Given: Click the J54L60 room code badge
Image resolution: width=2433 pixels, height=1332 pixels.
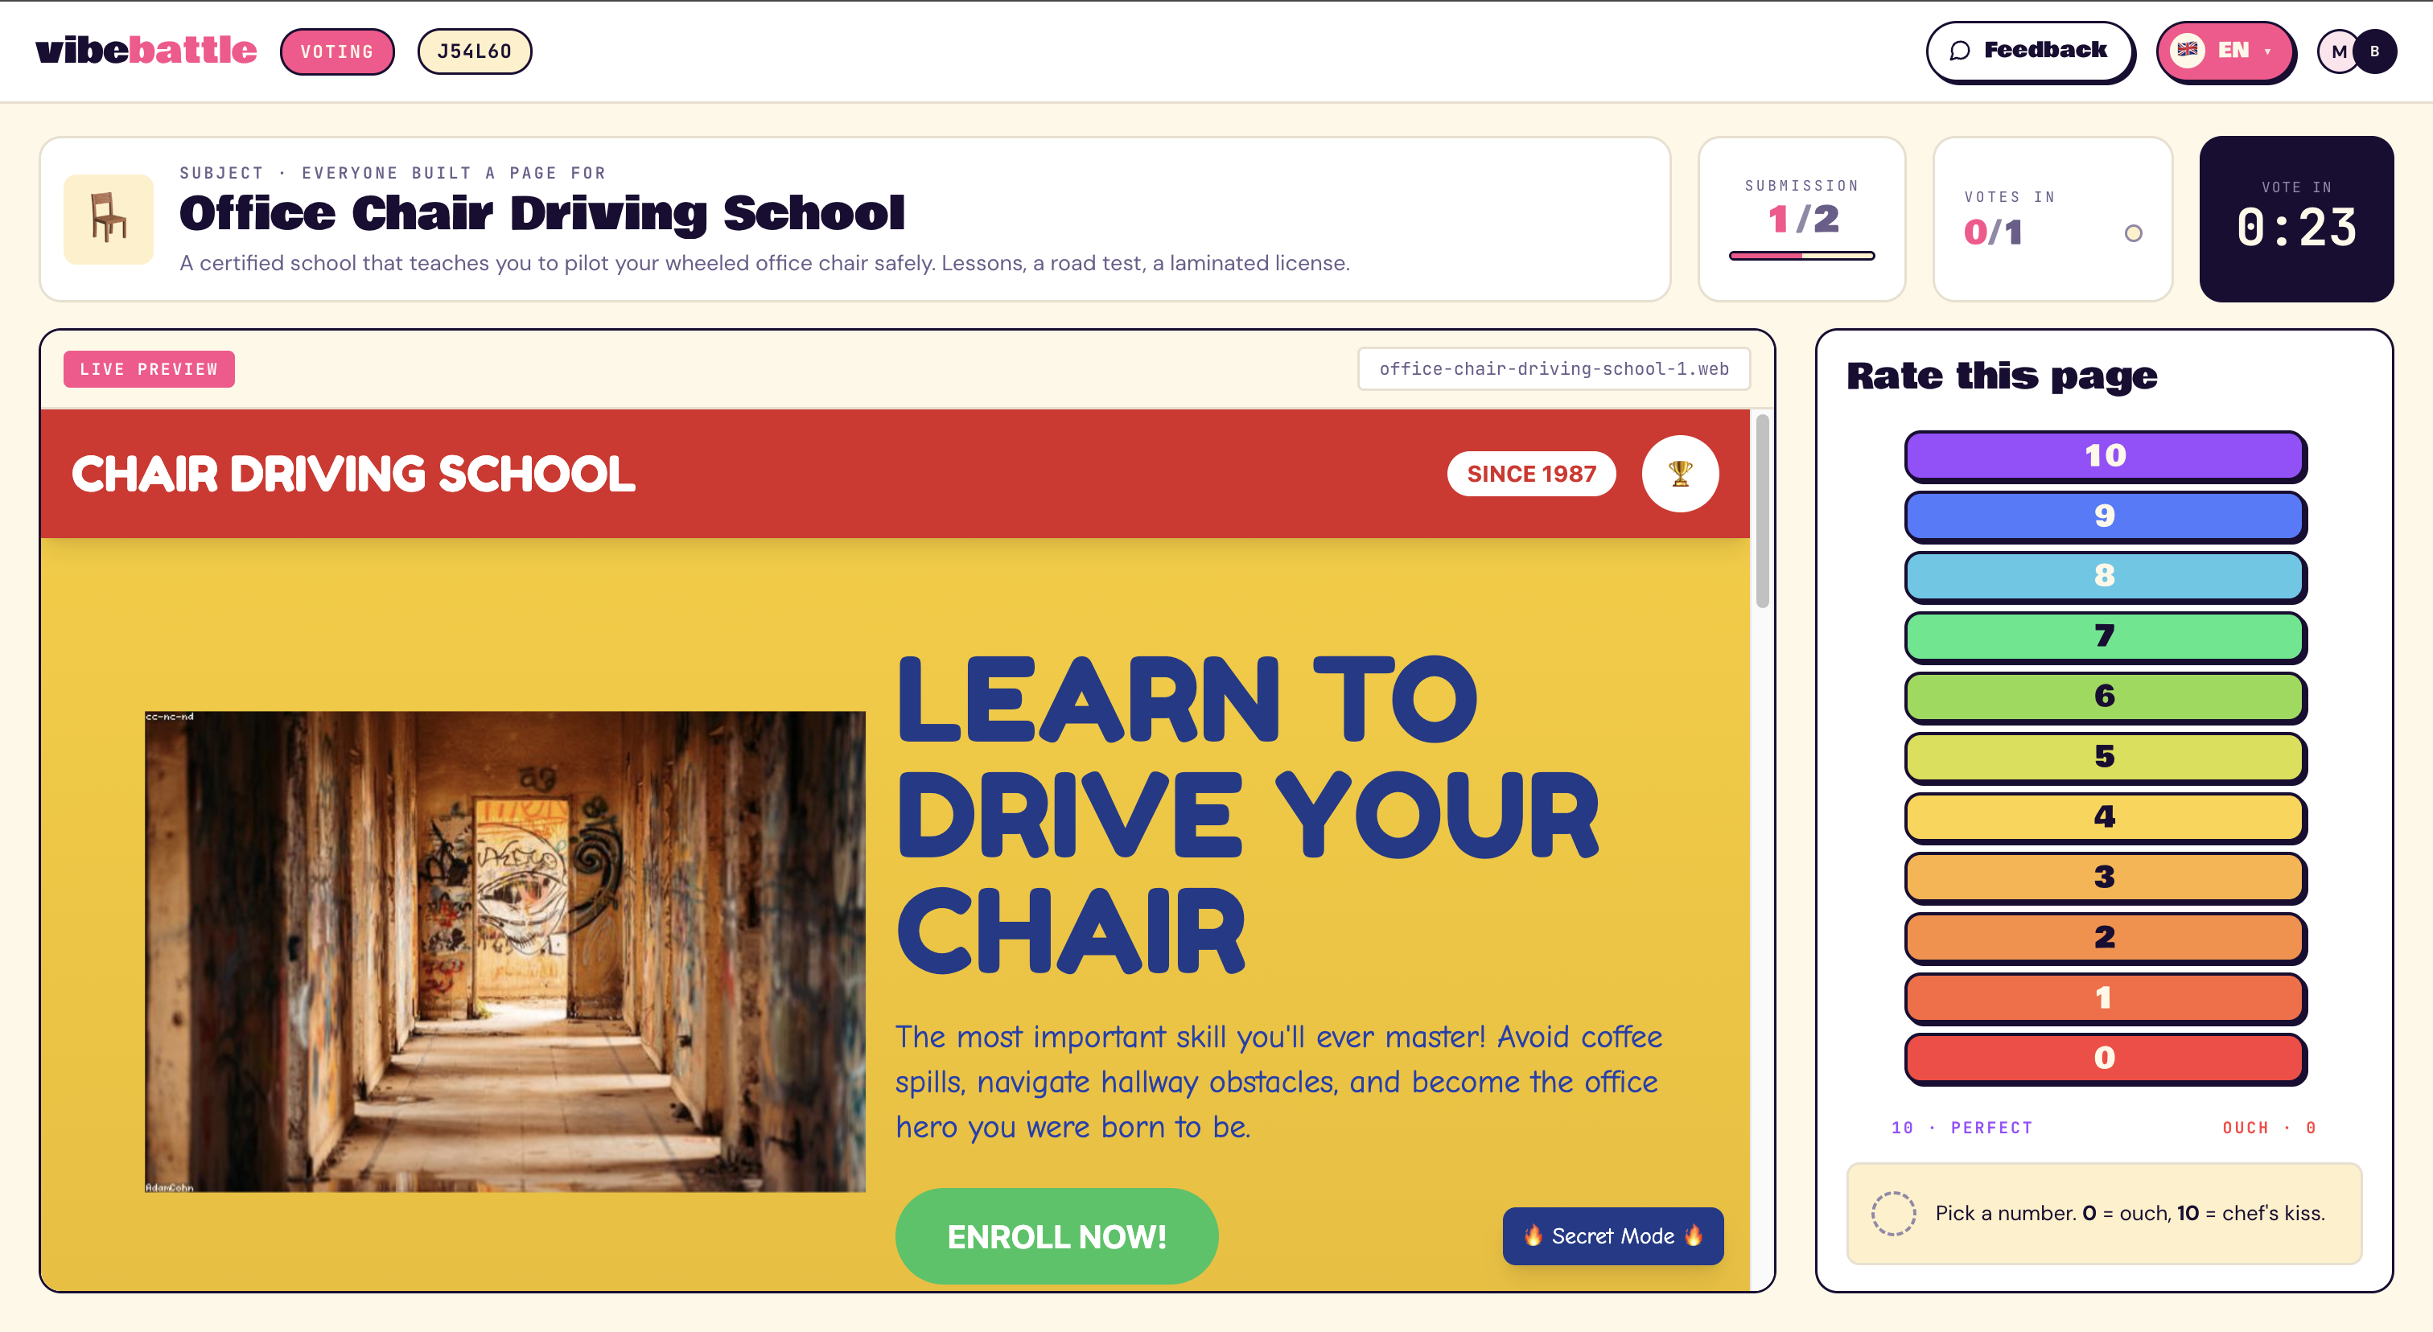Looking at the screenshot, I should [474, 52].
